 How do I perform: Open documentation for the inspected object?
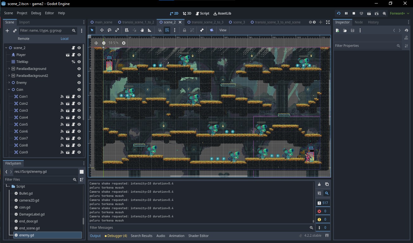(x=406, y=38)
